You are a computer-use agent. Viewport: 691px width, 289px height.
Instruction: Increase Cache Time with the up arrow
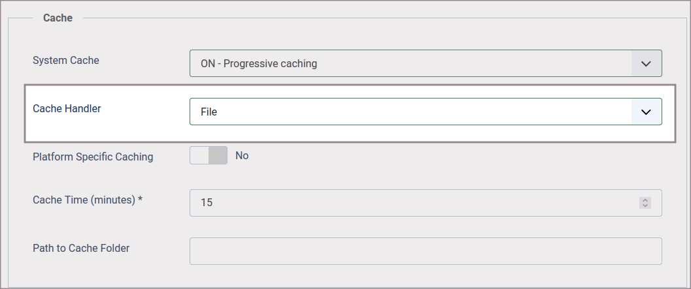pyautogui.click(x=645, y=200)
